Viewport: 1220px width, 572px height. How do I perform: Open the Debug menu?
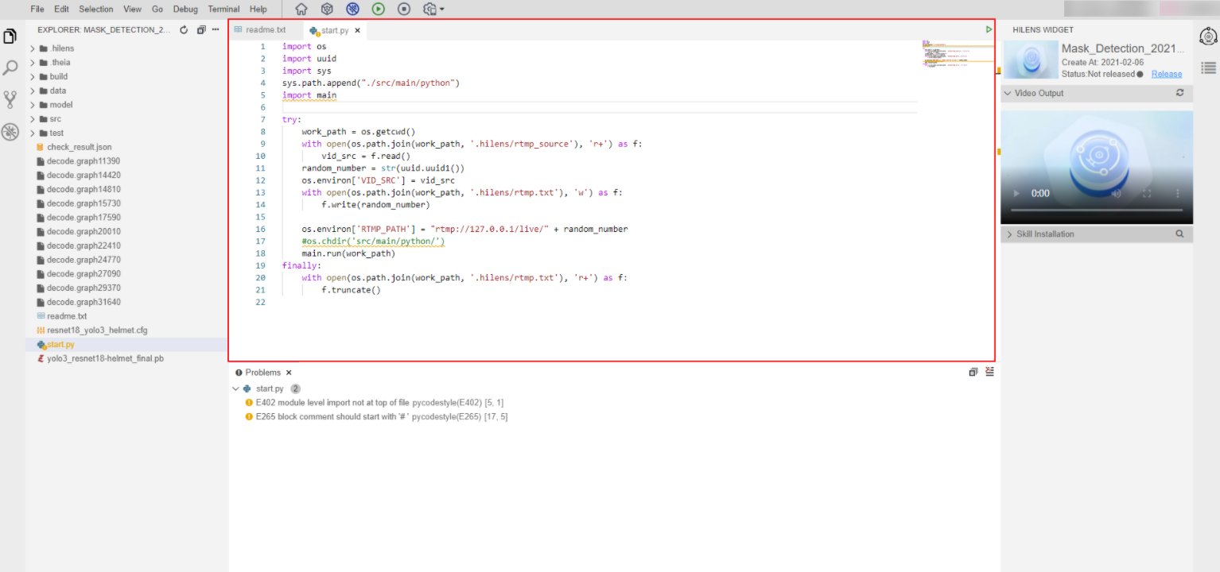tap(185, 10)
